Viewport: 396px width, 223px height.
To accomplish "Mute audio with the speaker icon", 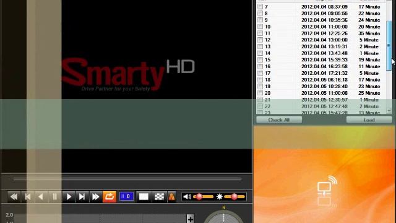I will pos(187,197).
